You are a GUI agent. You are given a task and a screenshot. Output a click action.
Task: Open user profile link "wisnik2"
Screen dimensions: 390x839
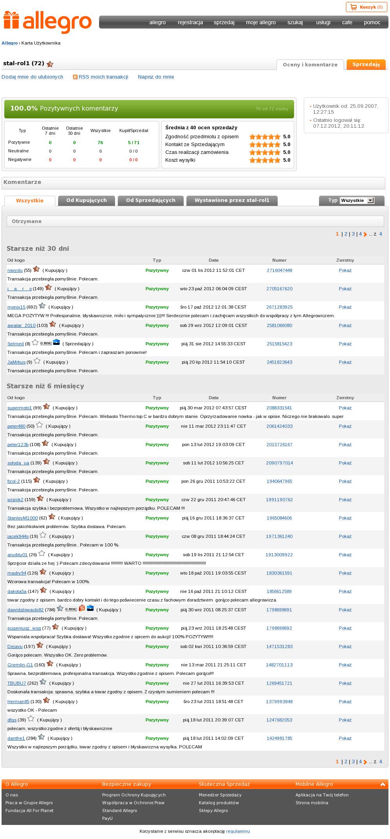(x=15, y=500)
